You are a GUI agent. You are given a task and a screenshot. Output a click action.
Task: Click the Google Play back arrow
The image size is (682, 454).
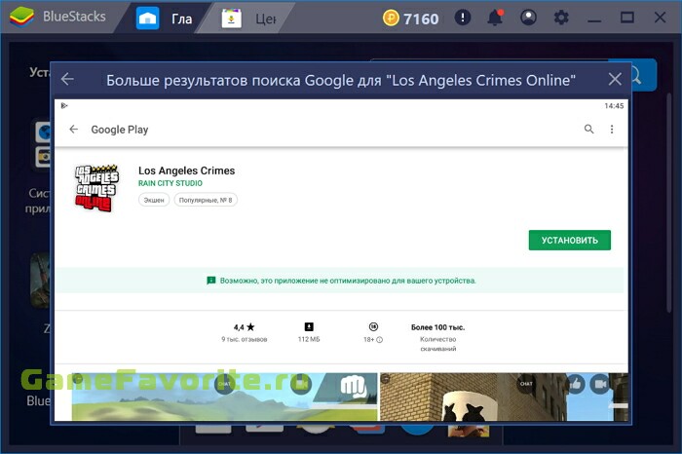point(73,130)
